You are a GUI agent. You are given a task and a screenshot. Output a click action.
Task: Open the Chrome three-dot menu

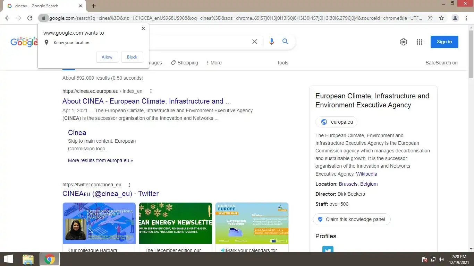[x=467, y=18]
